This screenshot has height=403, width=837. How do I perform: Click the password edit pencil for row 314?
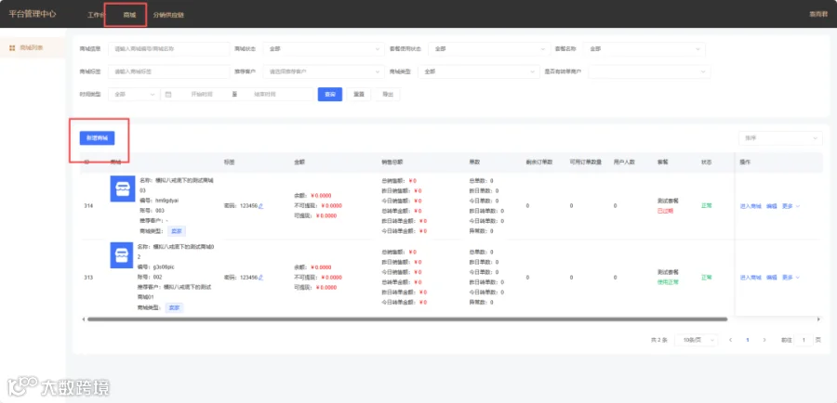261,206
